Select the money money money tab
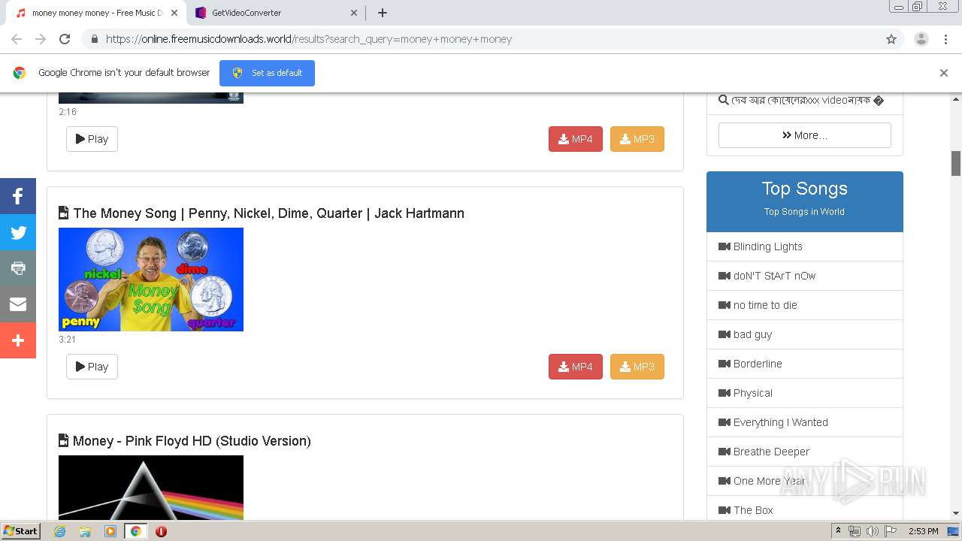Screen dimensions: 962x541 click(x=96, y=13)
